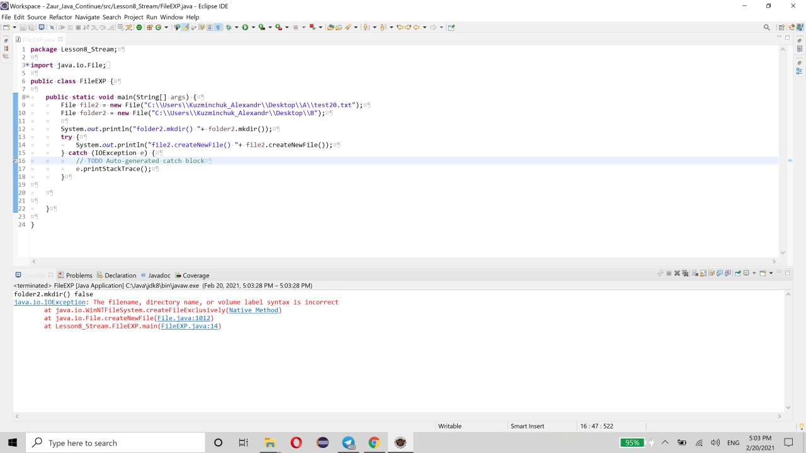Click the Back navigation arrow icon
The height and width of the screenshot is (453, 806).
click(416, 27)
